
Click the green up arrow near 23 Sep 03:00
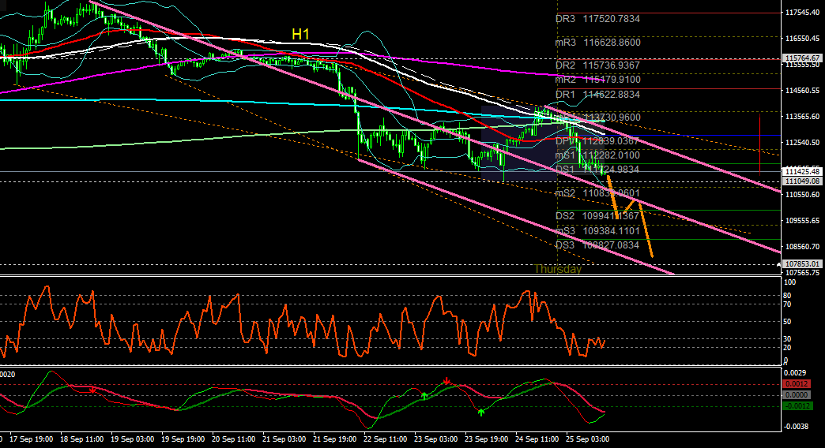424,395
